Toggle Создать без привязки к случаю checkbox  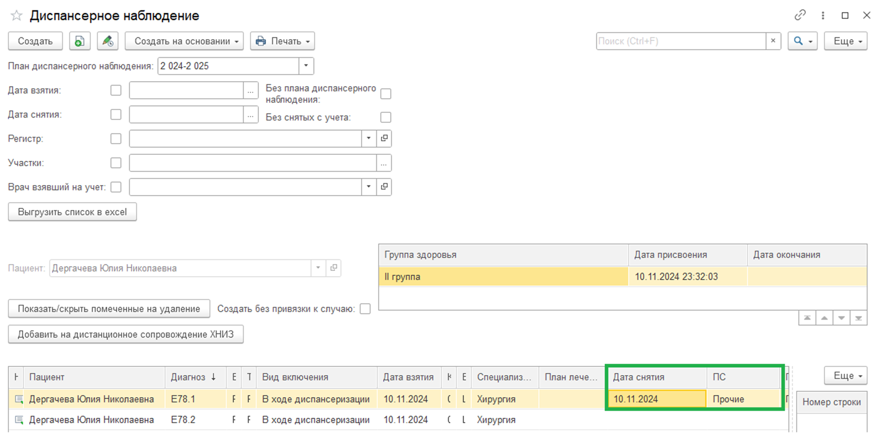365,309
